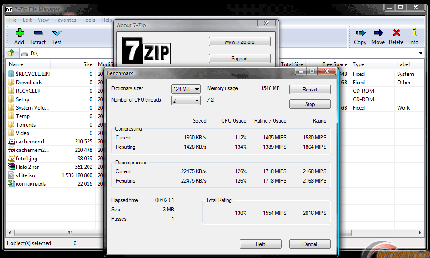Click the Move arrow toolbar icon
The height and width of the screenshot is (258, 430).
point(378,33)
